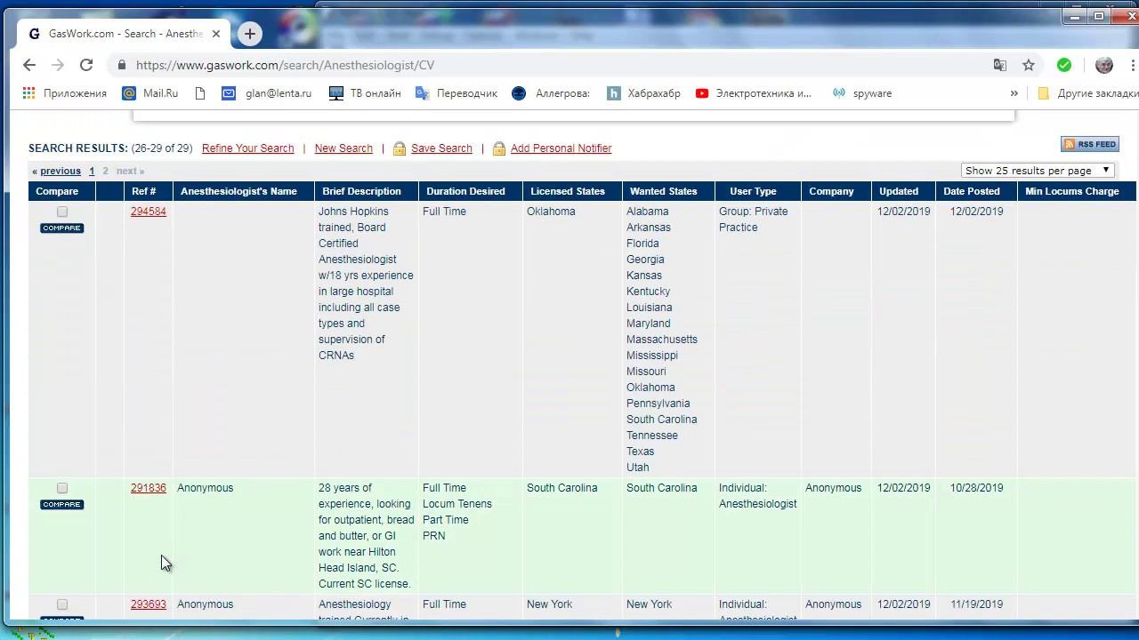The image size is (1139, 640).
Task: Open the Другие закладки folder
Action: pyautogui.click(x=1088, y=93)
